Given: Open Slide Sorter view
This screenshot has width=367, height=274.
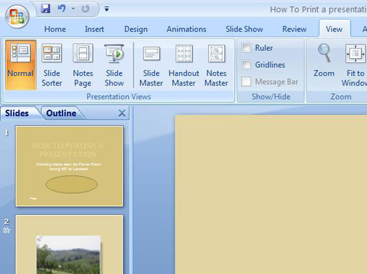Looking at the screenshot, I should point(51,65).
